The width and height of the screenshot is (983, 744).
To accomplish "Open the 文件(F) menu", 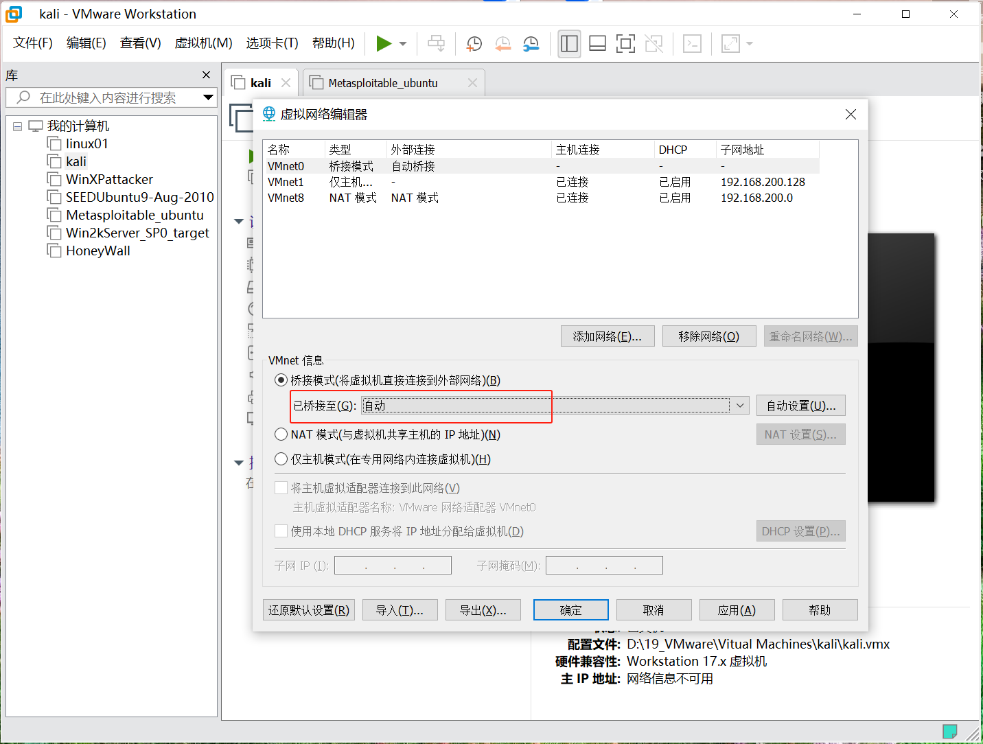I will [x=33, y=43].
